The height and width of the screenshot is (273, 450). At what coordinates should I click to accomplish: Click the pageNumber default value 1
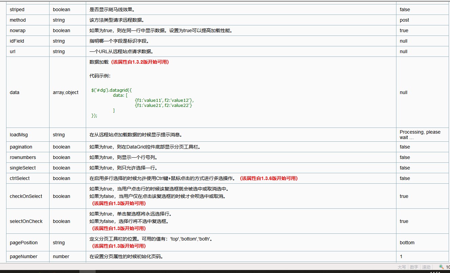click(401, 256)
